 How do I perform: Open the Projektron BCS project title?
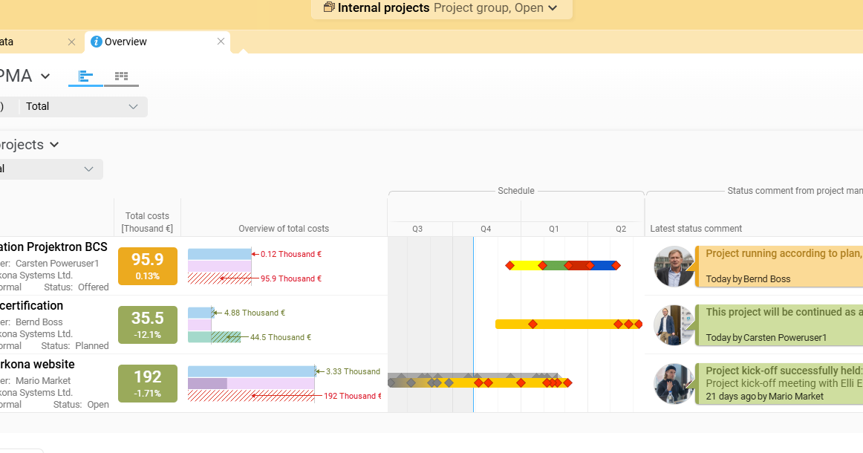[x=53, y=247]
